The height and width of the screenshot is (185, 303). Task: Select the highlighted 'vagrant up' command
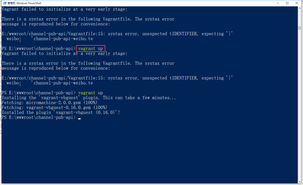pyautogui.click(x=90, y=48)
